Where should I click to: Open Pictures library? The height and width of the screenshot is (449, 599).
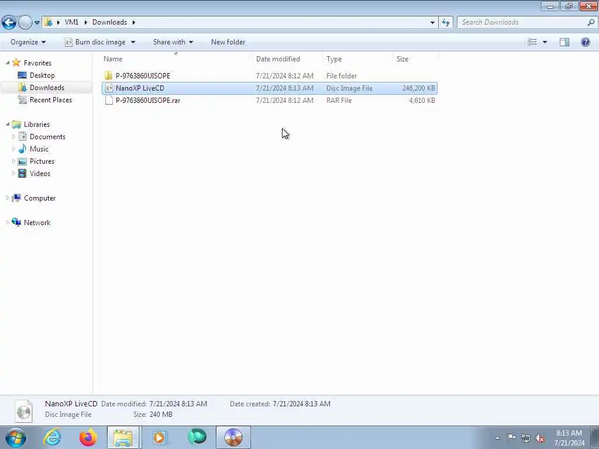click(42, 161)
